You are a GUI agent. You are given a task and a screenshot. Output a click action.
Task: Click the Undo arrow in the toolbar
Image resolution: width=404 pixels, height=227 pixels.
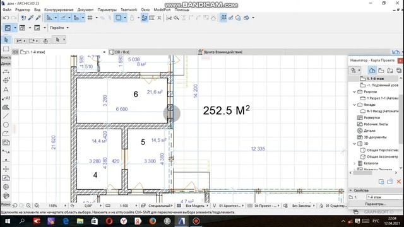click(x=6, y=18)
